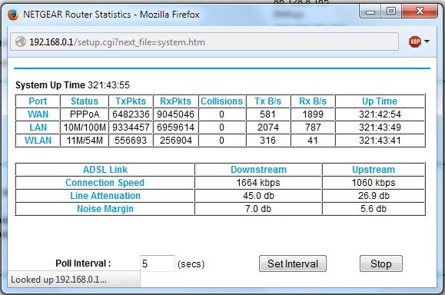Click the Port column header
The image size is (445, 295).
pos(38,101)
